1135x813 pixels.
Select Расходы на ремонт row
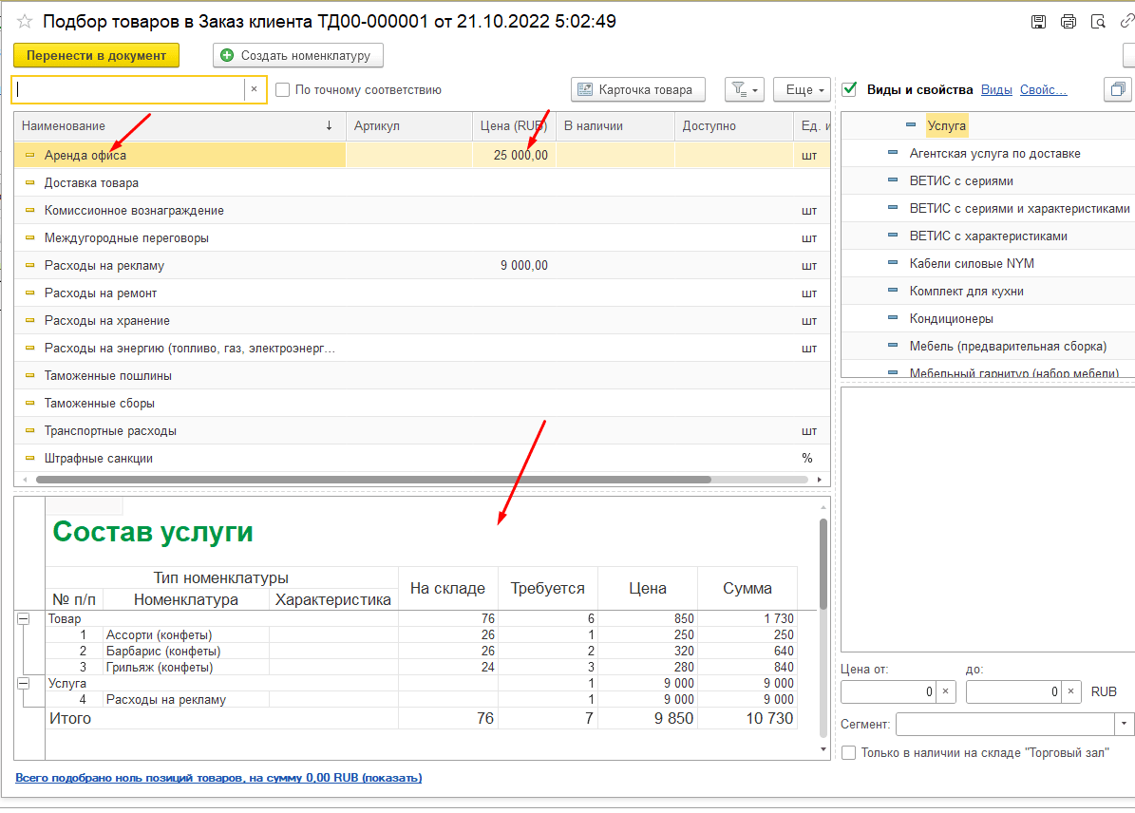[x=422, y=293]
